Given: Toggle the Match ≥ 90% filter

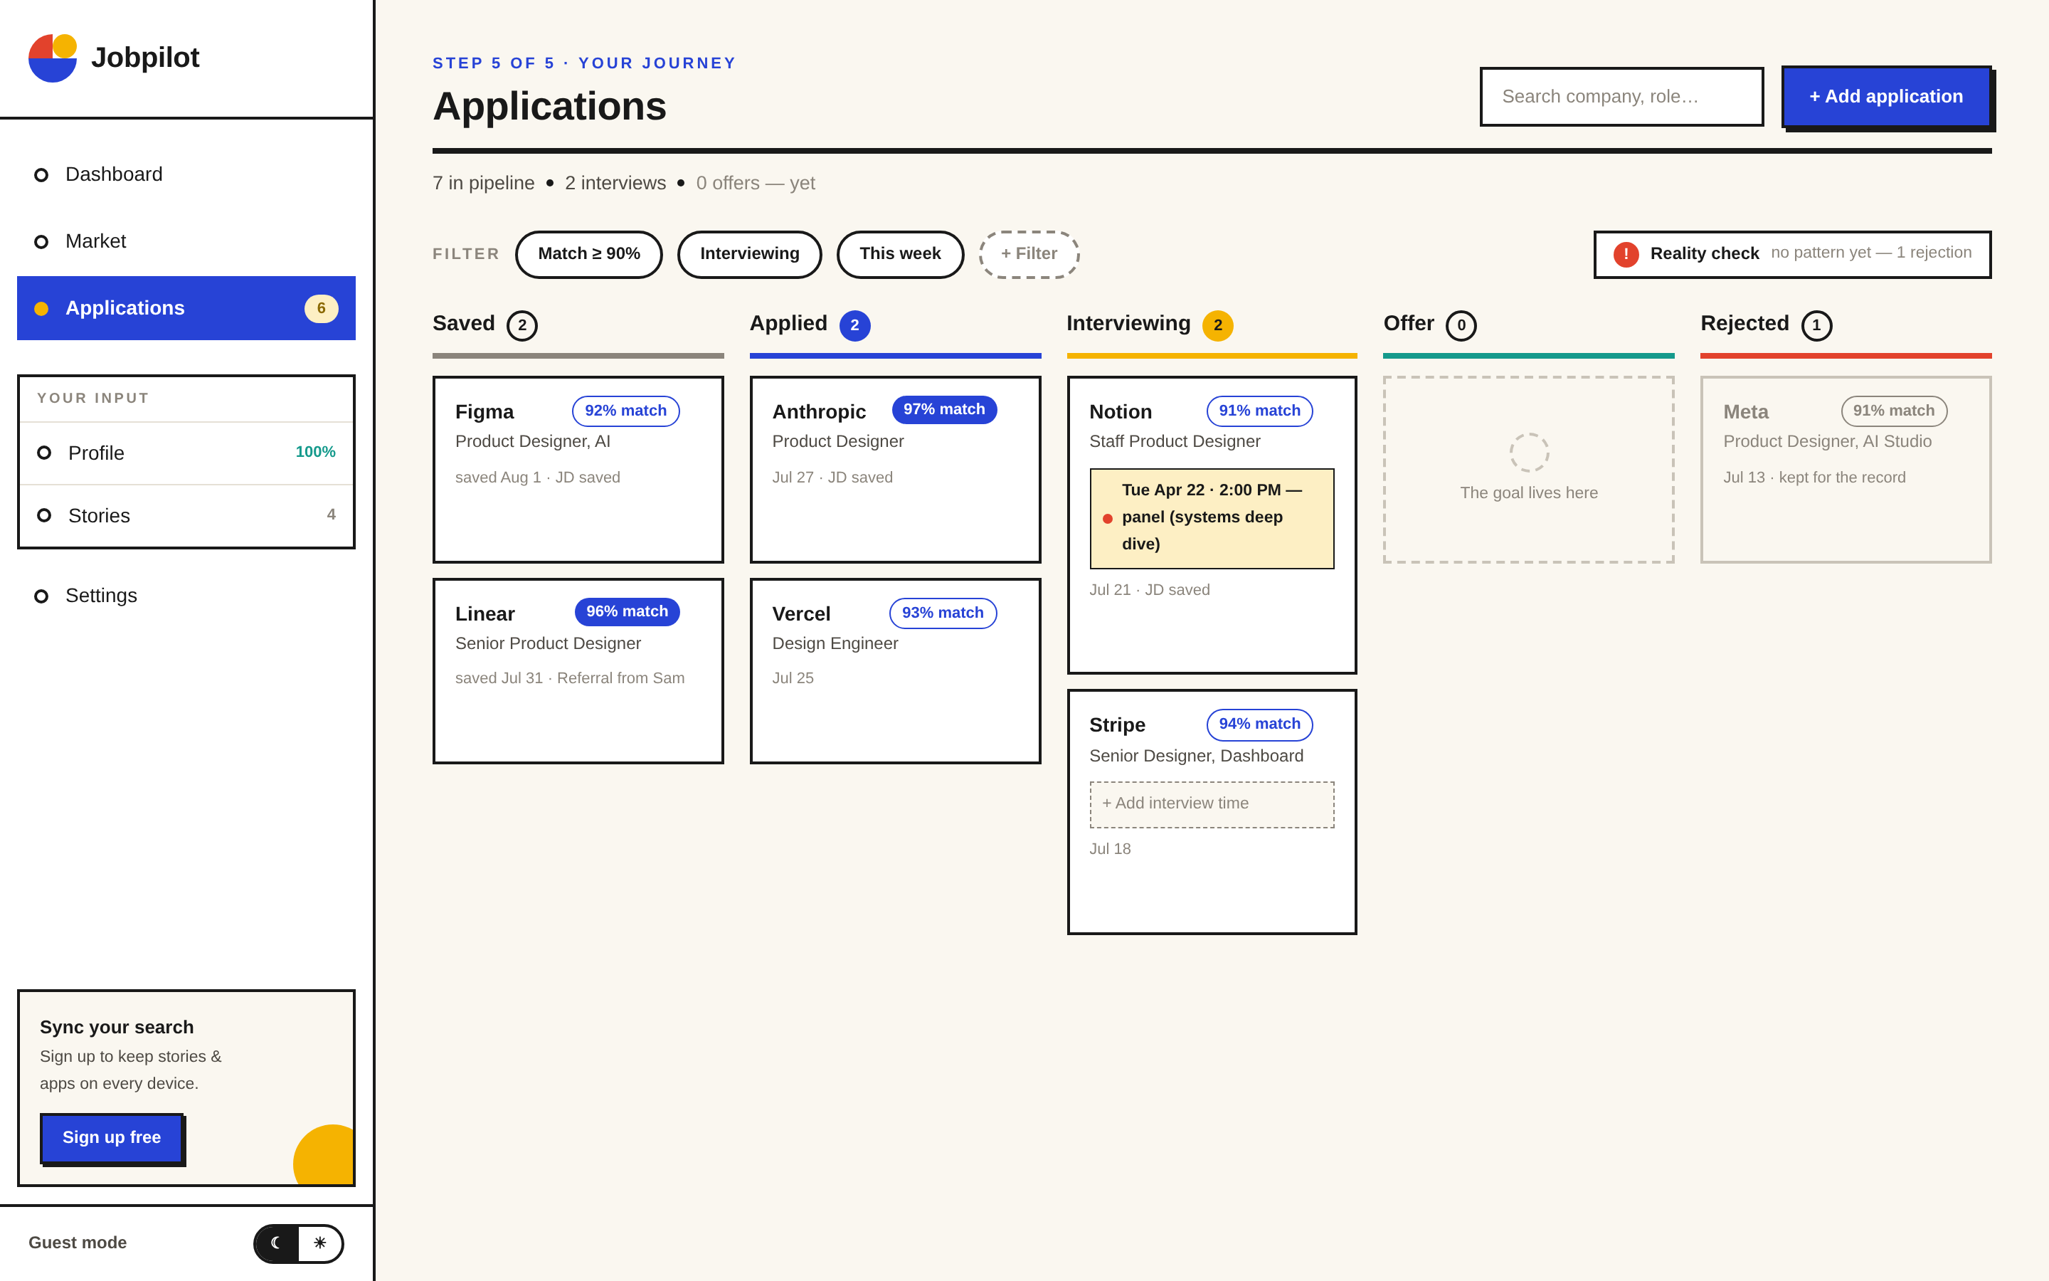Looking at the screenshot, I should point(588,254).
